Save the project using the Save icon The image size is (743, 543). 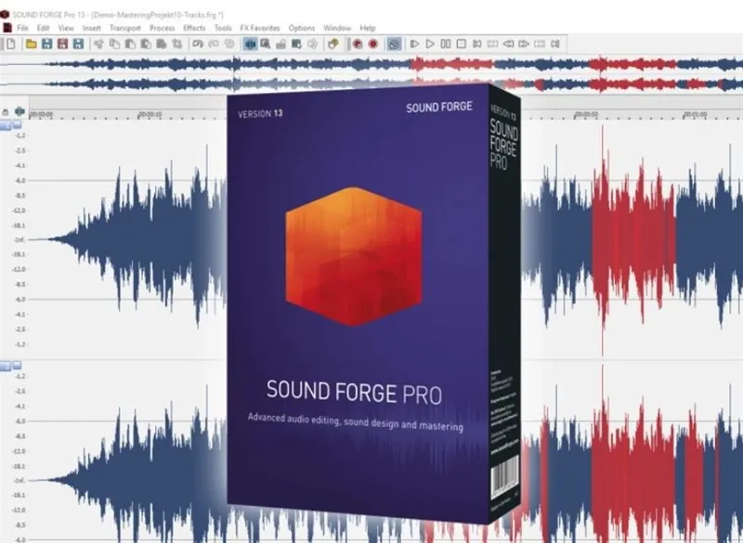(x=46, y=43)
